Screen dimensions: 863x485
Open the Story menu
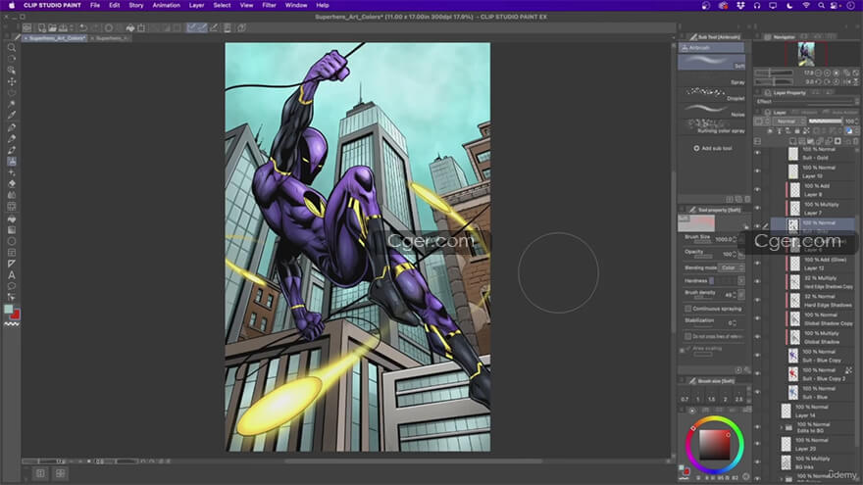coord(136,6)
